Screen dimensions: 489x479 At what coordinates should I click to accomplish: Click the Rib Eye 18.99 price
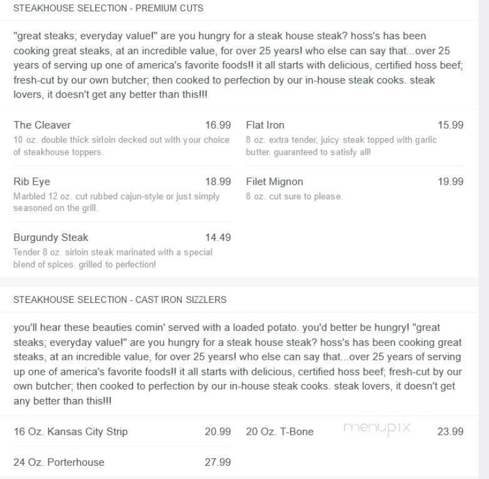point(218,182)
